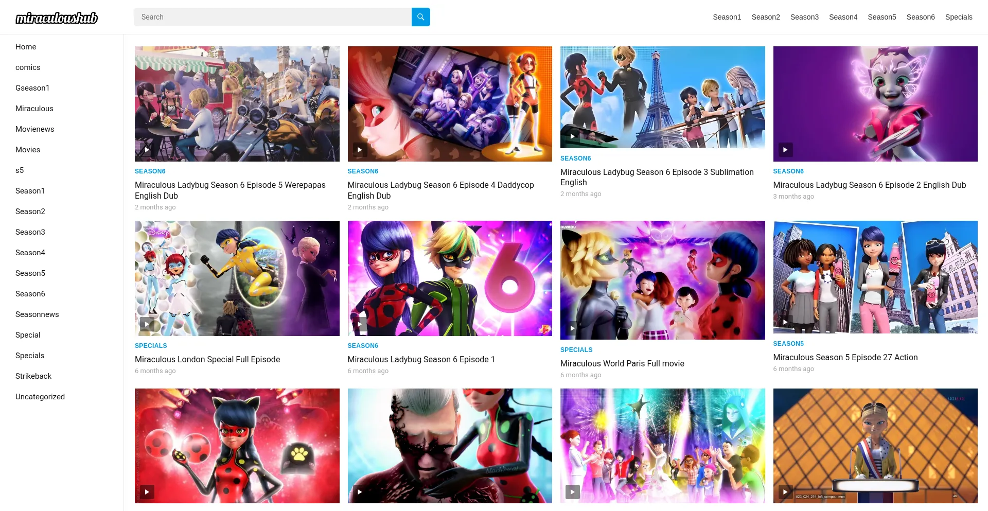Click SPECIALS tag above London Special title

click(151, 346)
